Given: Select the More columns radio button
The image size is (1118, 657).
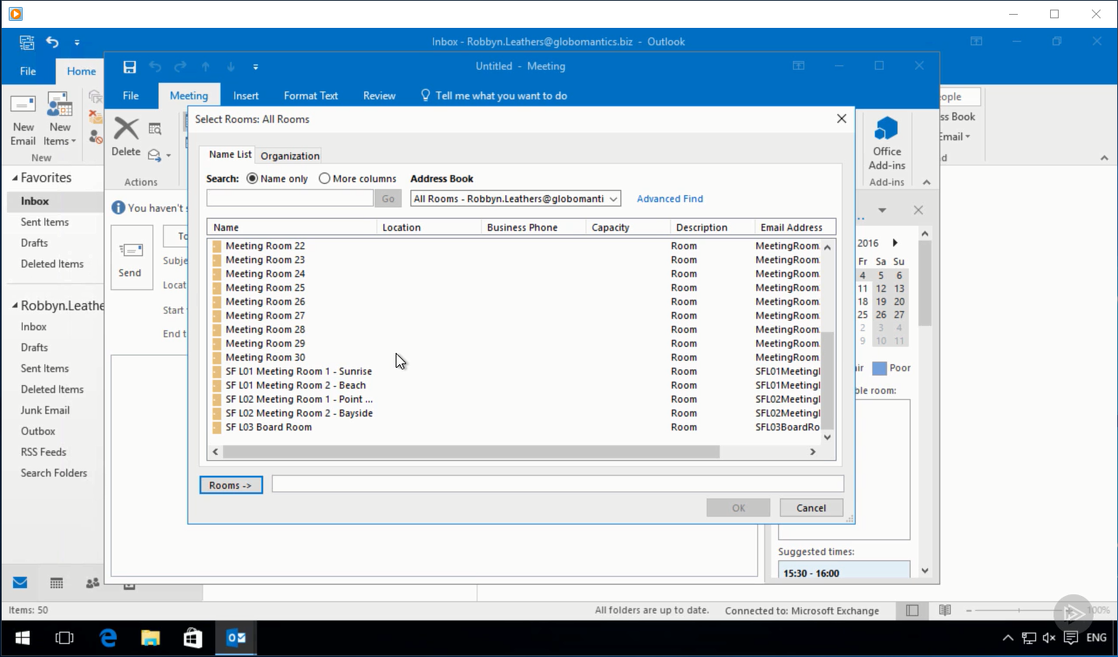Looking at the screenshot, I should click(324, 179).
